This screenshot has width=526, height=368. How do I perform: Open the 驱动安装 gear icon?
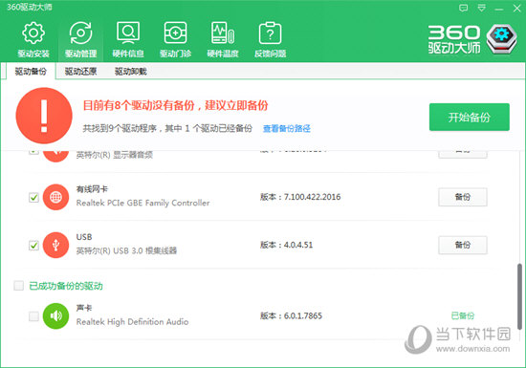33,32
